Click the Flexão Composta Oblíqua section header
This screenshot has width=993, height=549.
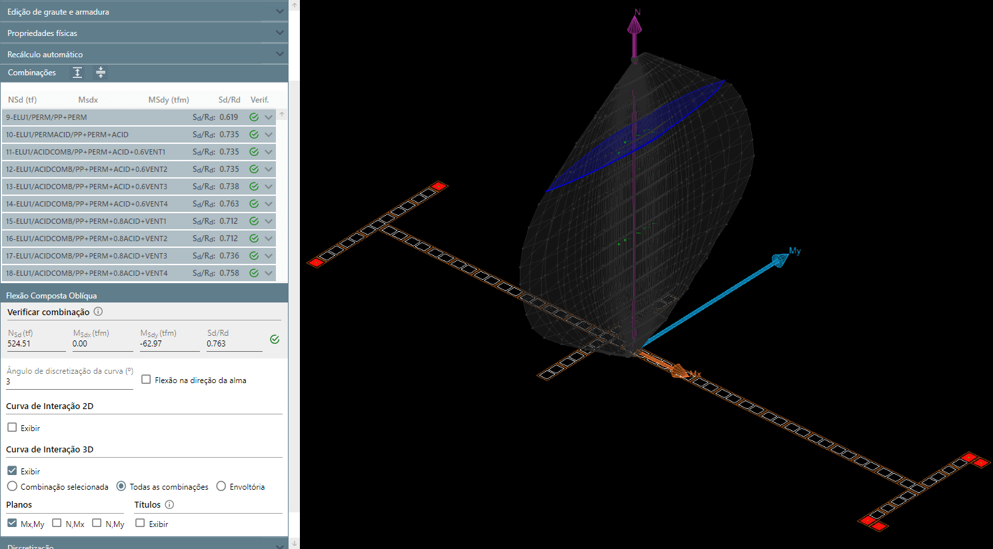pyautogui.click(x=144, y=295)
